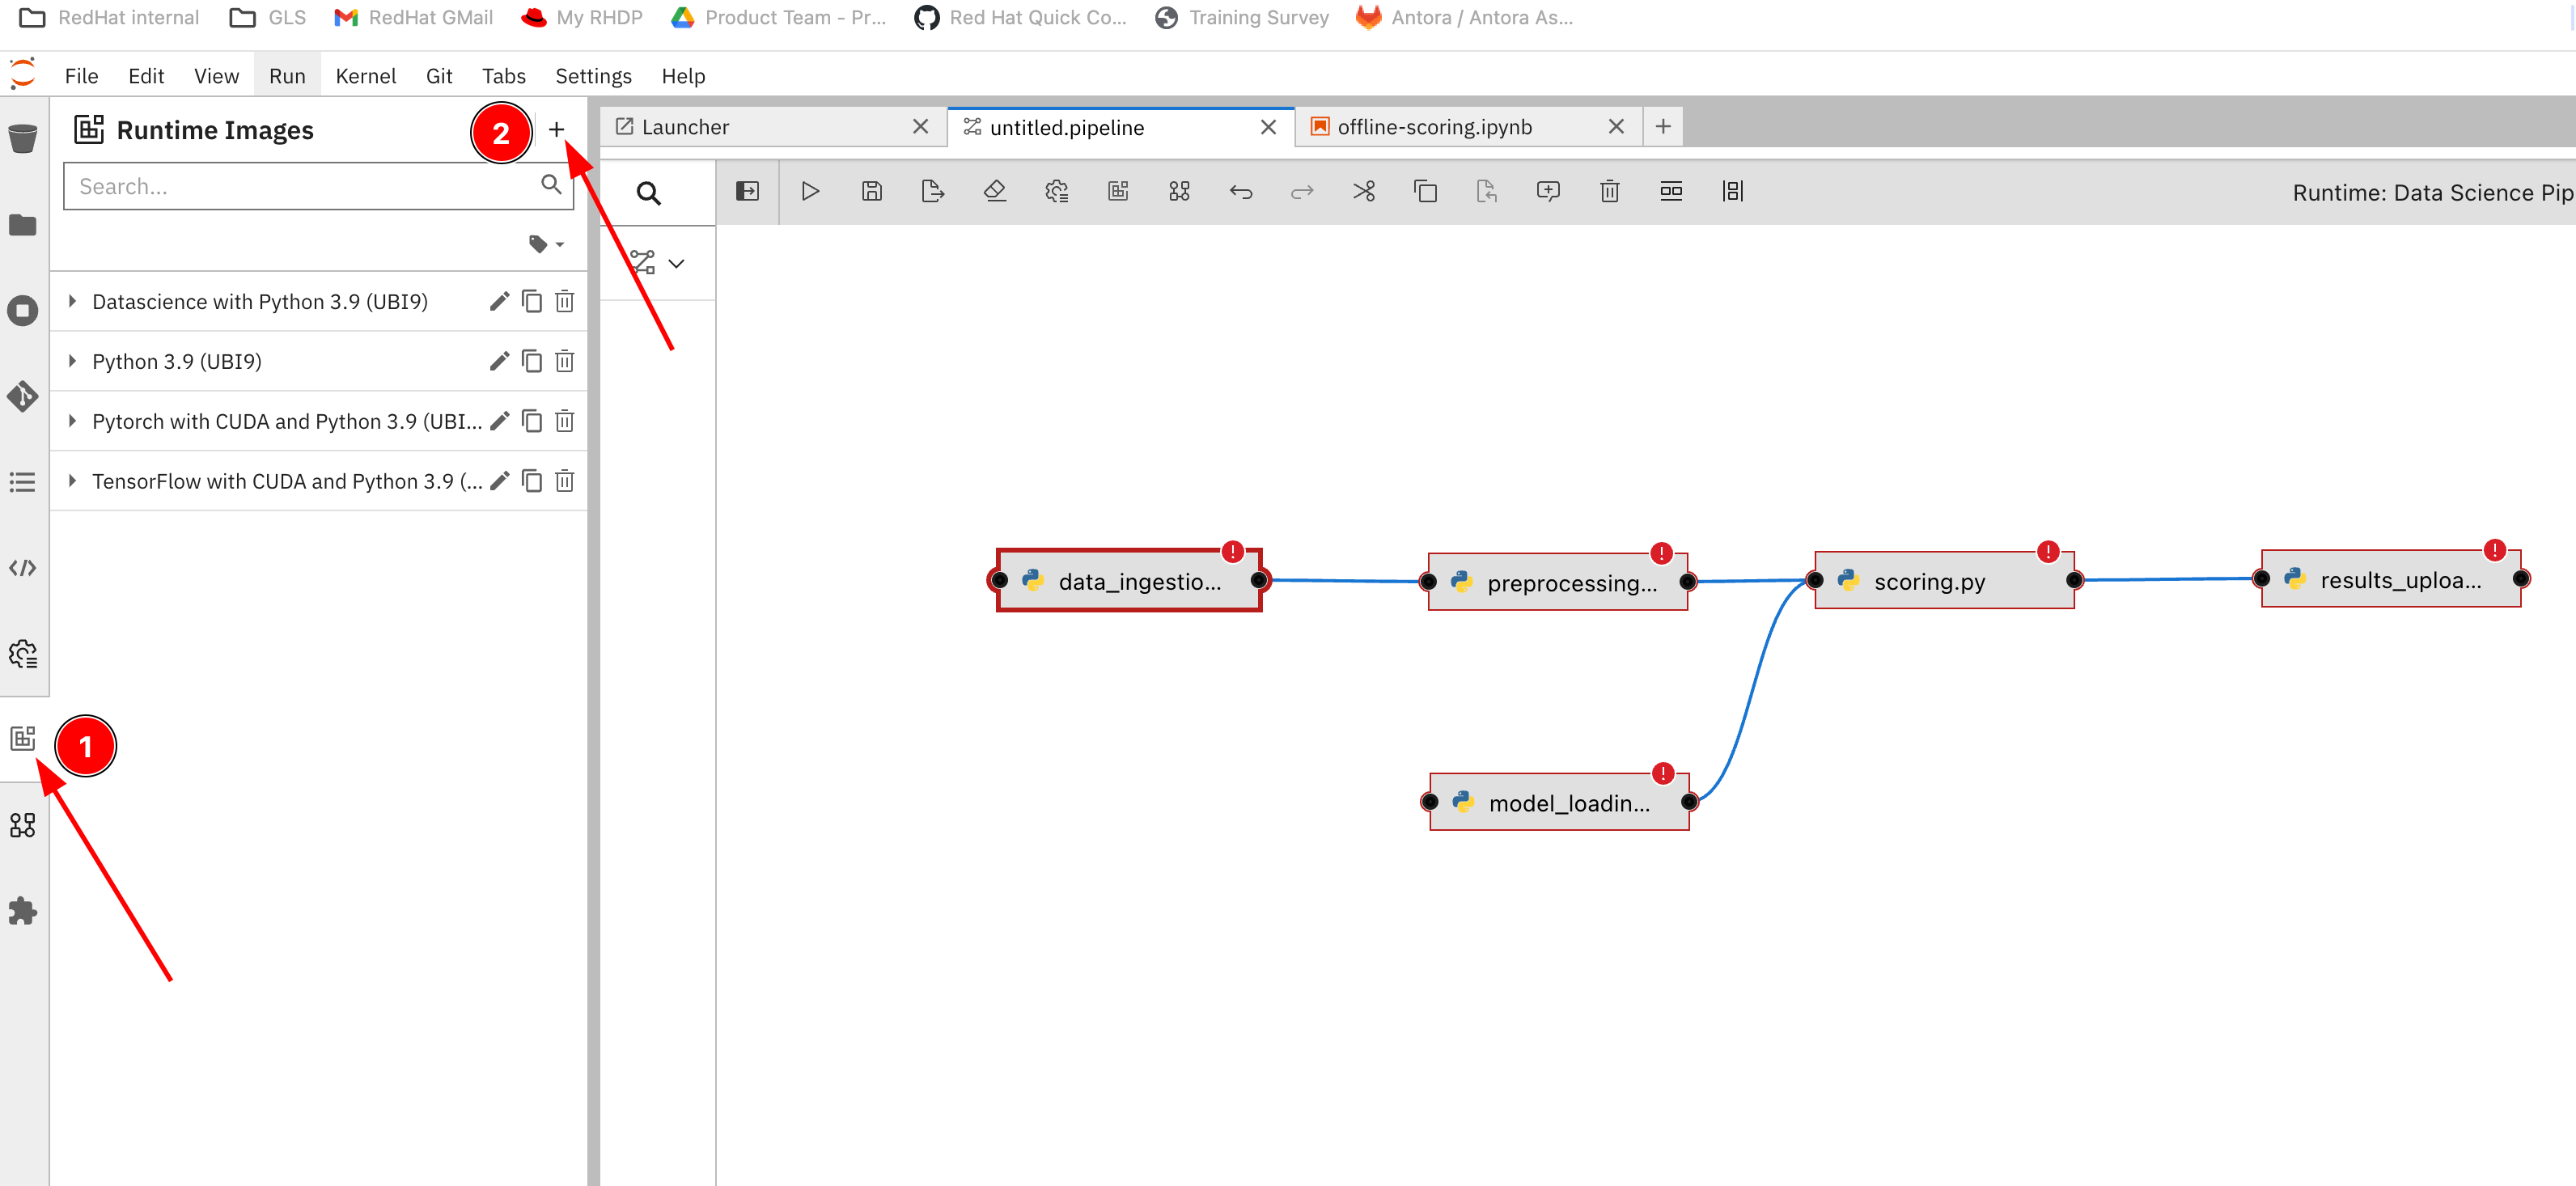Image resolution: width=2576 pixels, height=1186 pixels.
Task: Create new runtime image with plus button
Action: [557, 129]
